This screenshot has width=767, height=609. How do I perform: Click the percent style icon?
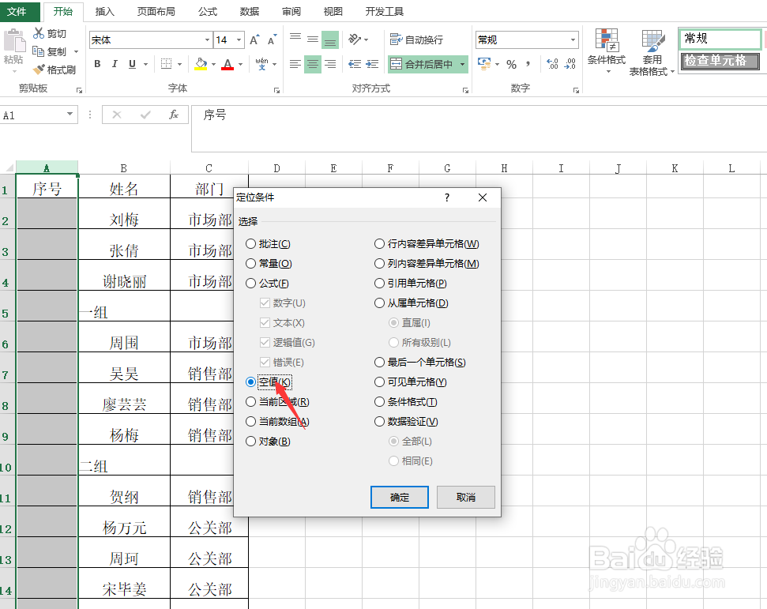click(x=512, y=64)
